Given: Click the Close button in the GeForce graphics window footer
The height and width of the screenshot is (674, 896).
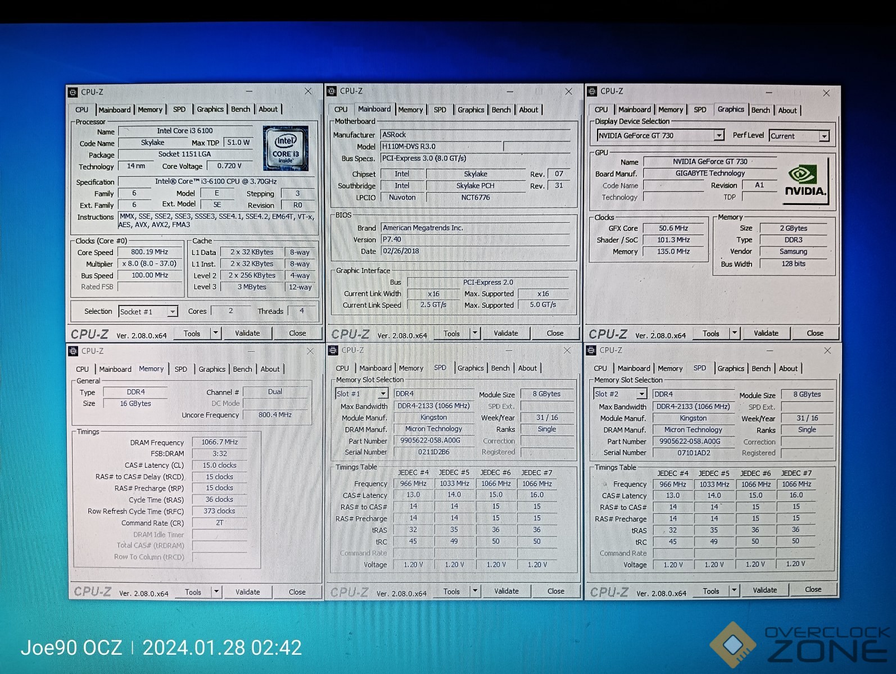Looking at the screenshot, I should click(x=815, y=333).
